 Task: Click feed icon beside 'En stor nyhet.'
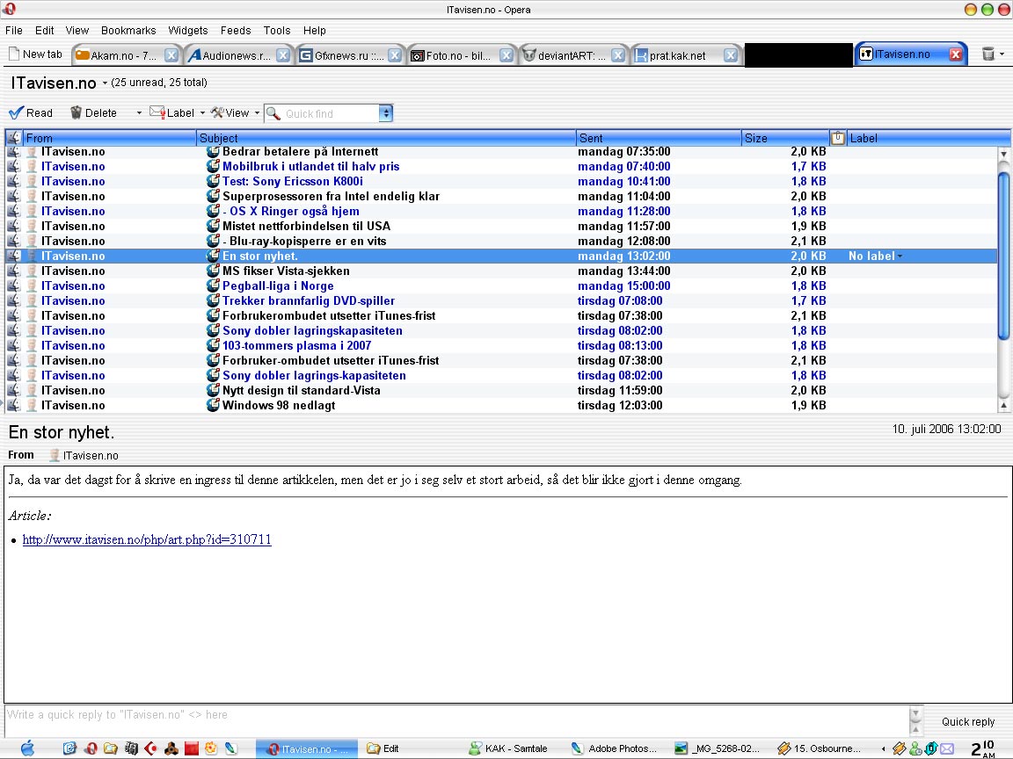(x=213, y=256)
